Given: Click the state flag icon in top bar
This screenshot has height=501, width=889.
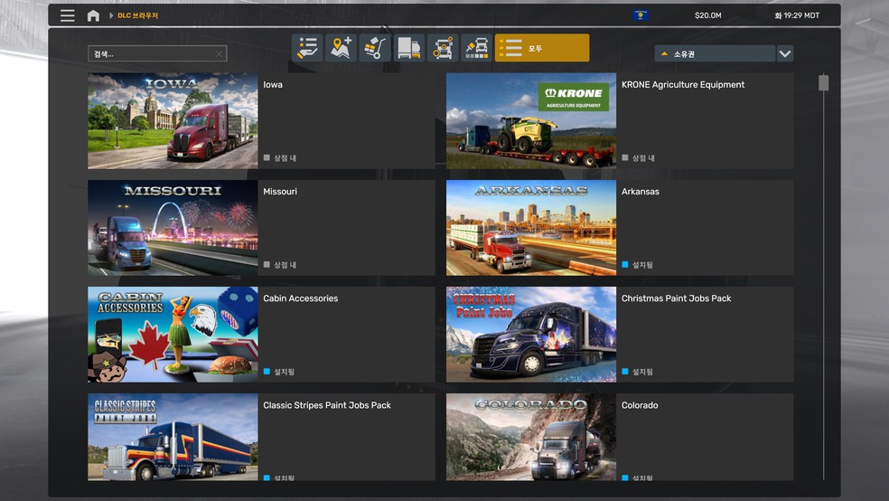Looking at the screenshot, I should [640, 15].
